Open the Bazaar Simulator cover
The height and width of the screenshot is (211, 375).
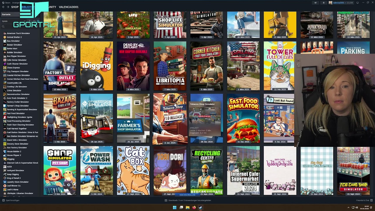pos(60,118)
